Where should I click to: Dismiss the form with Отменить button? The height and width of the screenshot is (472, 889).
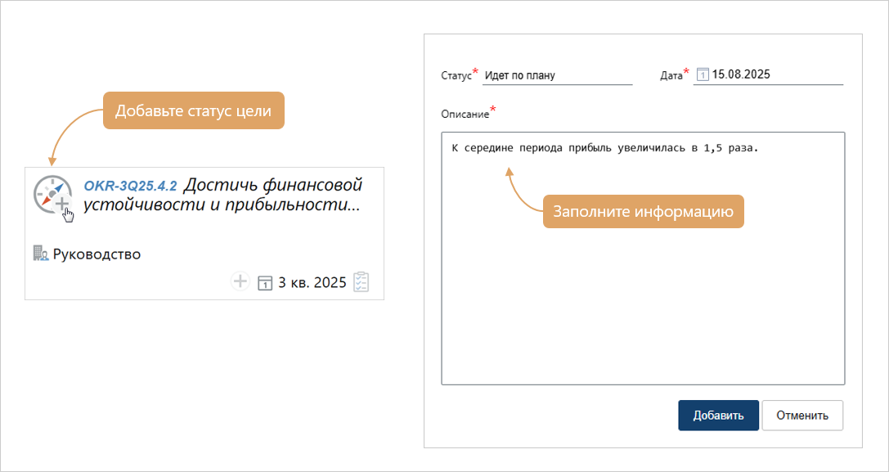[x=802, y=416]
